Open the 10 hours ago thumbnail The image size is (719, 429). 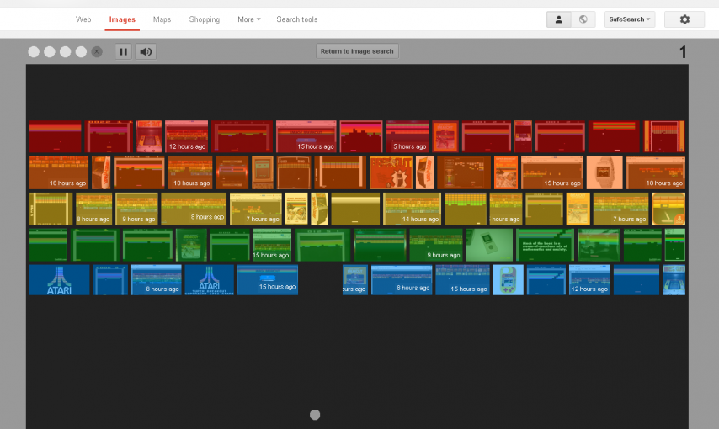tap(189, 172)
